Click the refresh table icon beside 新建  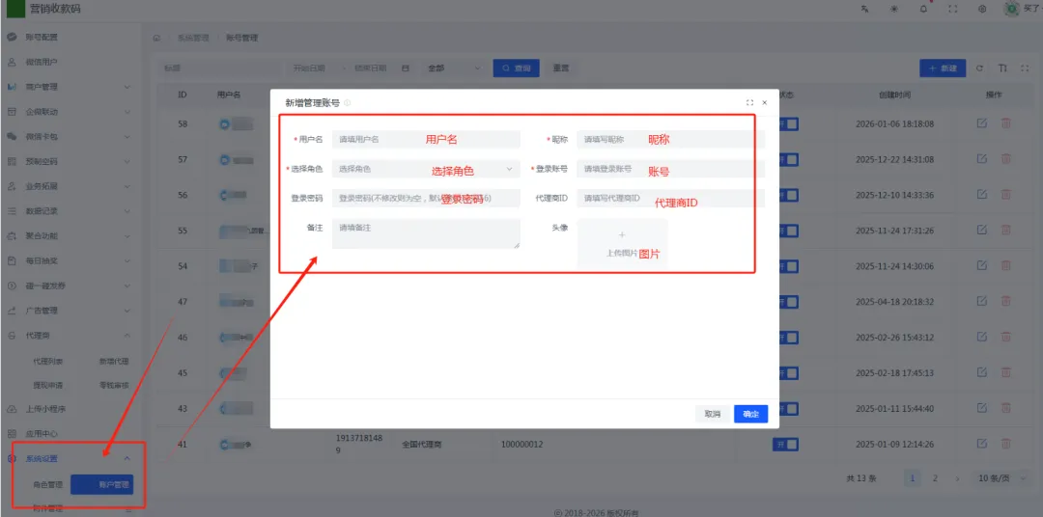pos(979,68)
